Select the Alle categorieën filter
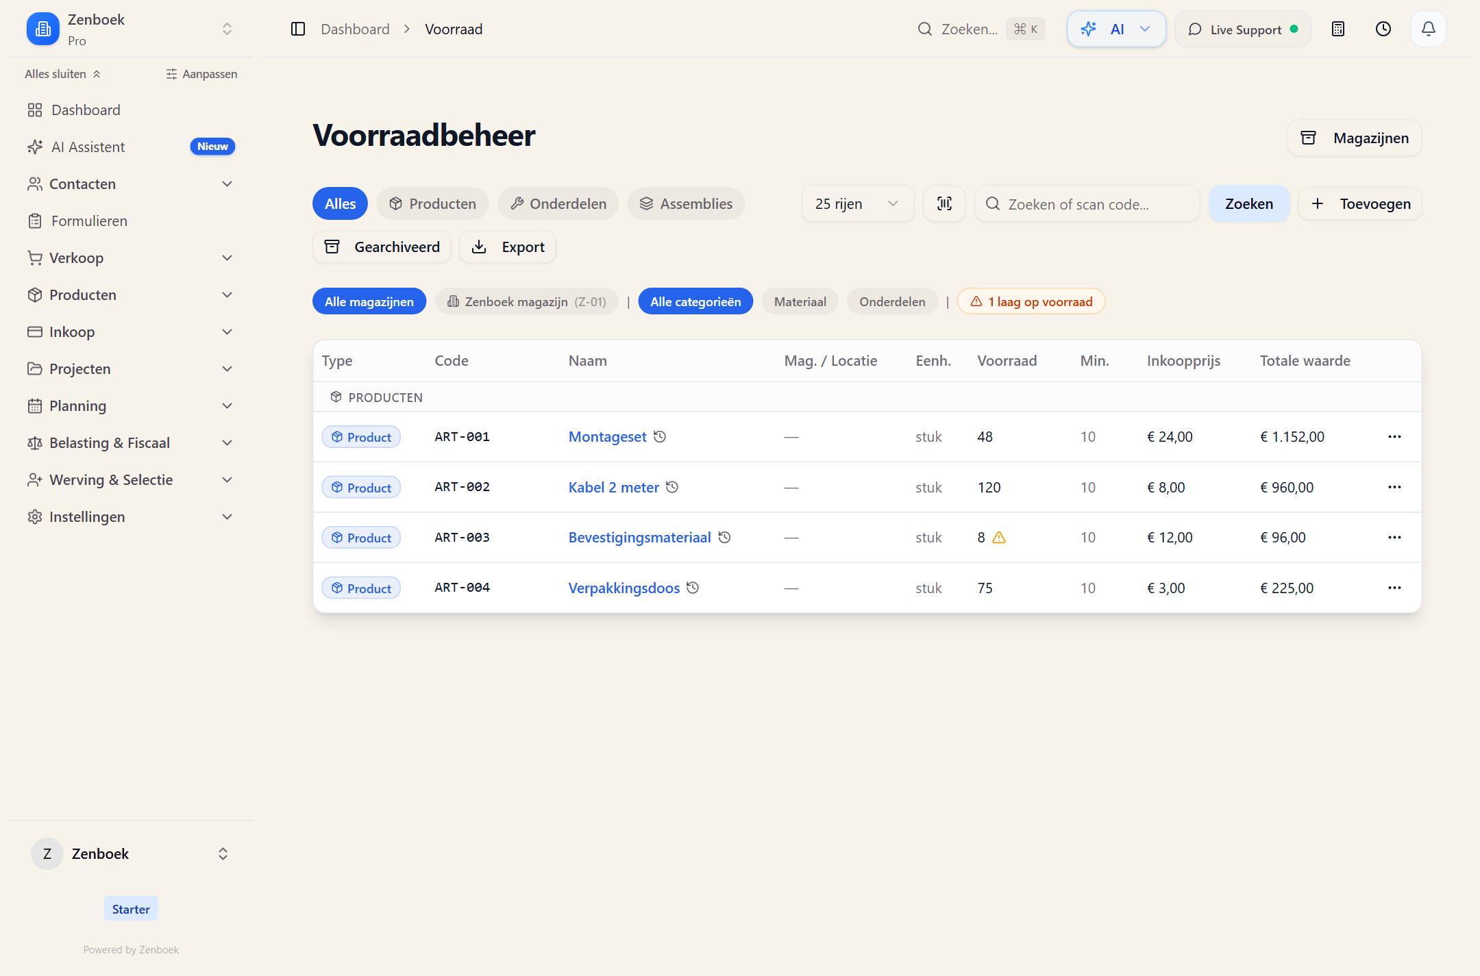 click(x=695, y=301)
